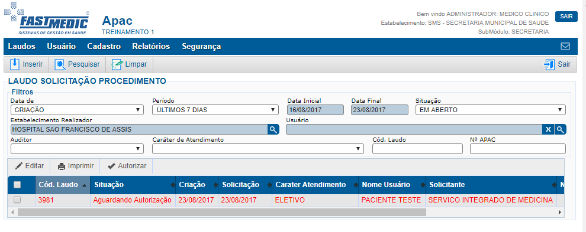The height and width of the screenshot is (232, 586).
Task: Click the Limpar eraser icon
Action: (x=117, y=64)
